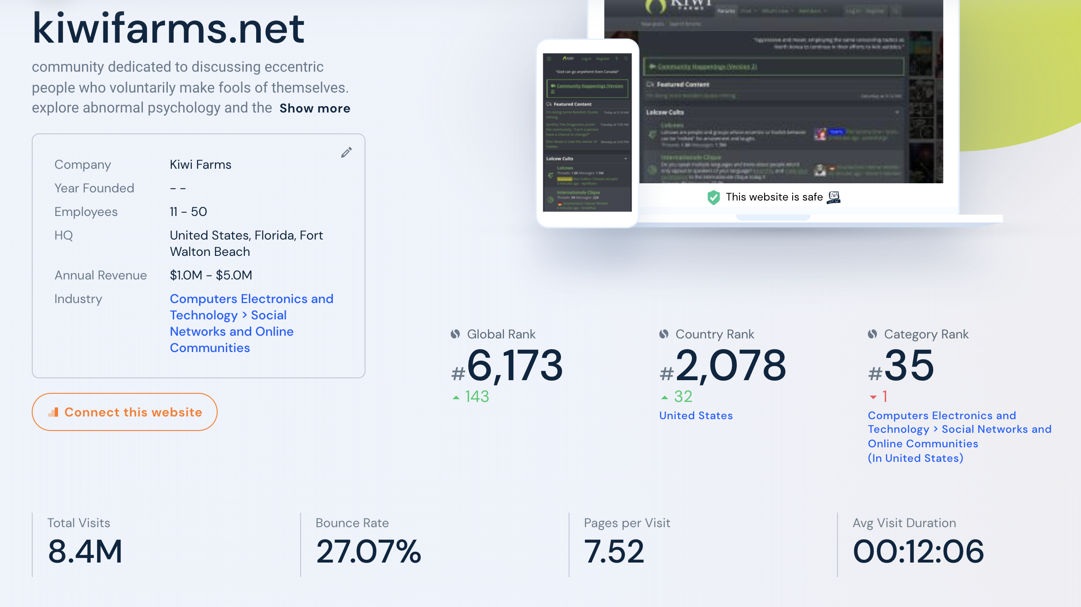The width and height of the screenshot is (1081, 607).
Task: Click the HQ label
Action: tap(63, 235)
